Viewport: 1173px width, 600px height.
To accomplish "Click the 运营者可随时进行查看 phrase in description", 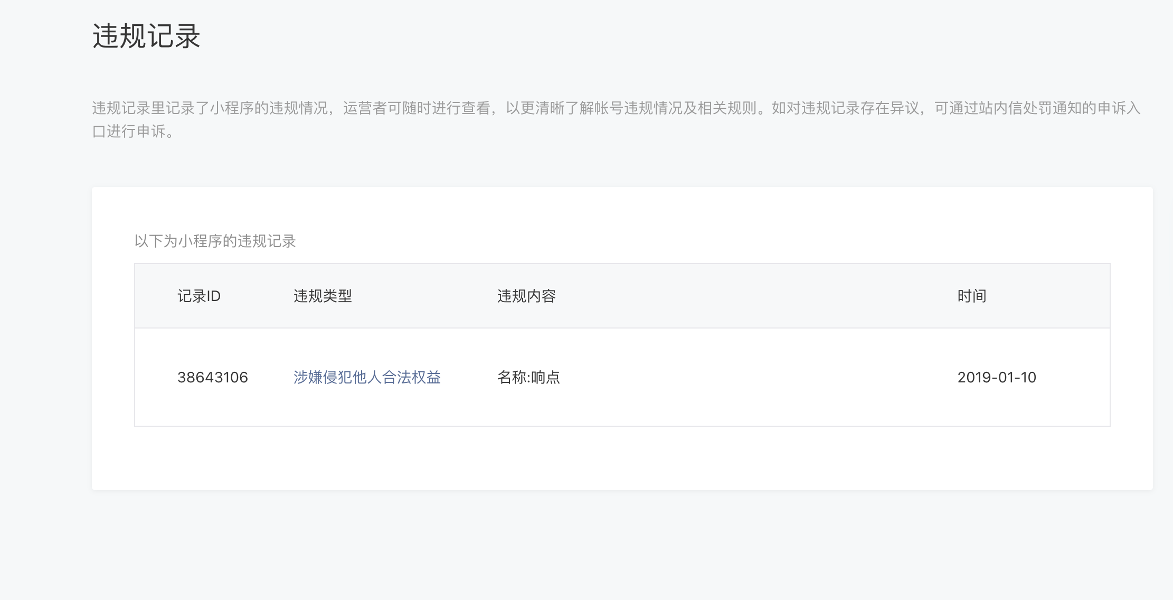I will (x=417, y=108).
